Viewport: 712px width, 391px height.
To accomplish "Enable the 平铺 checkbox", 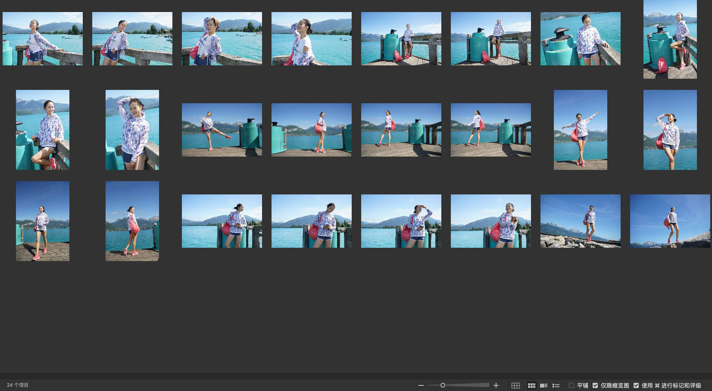I will pyautogui.click(x=571, y=385).
